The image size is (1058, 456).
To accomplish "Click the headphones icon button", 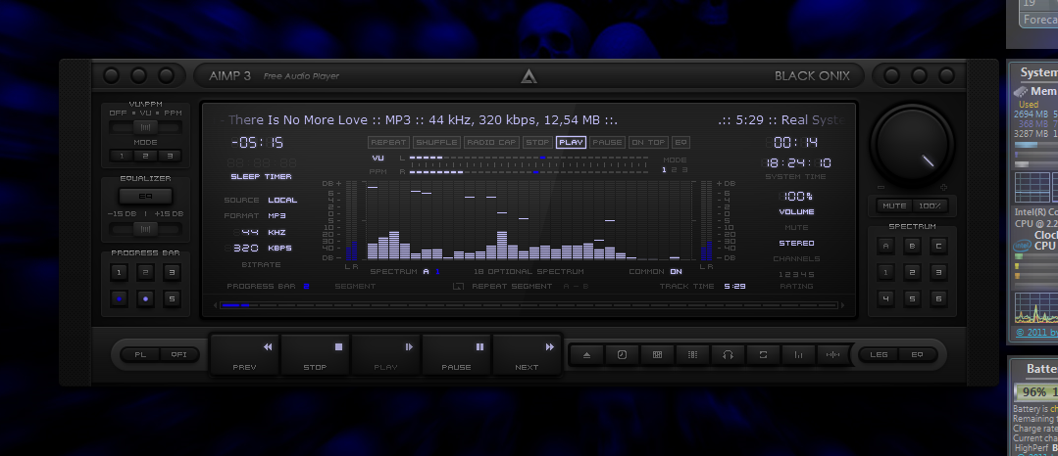I will point(728,354).
